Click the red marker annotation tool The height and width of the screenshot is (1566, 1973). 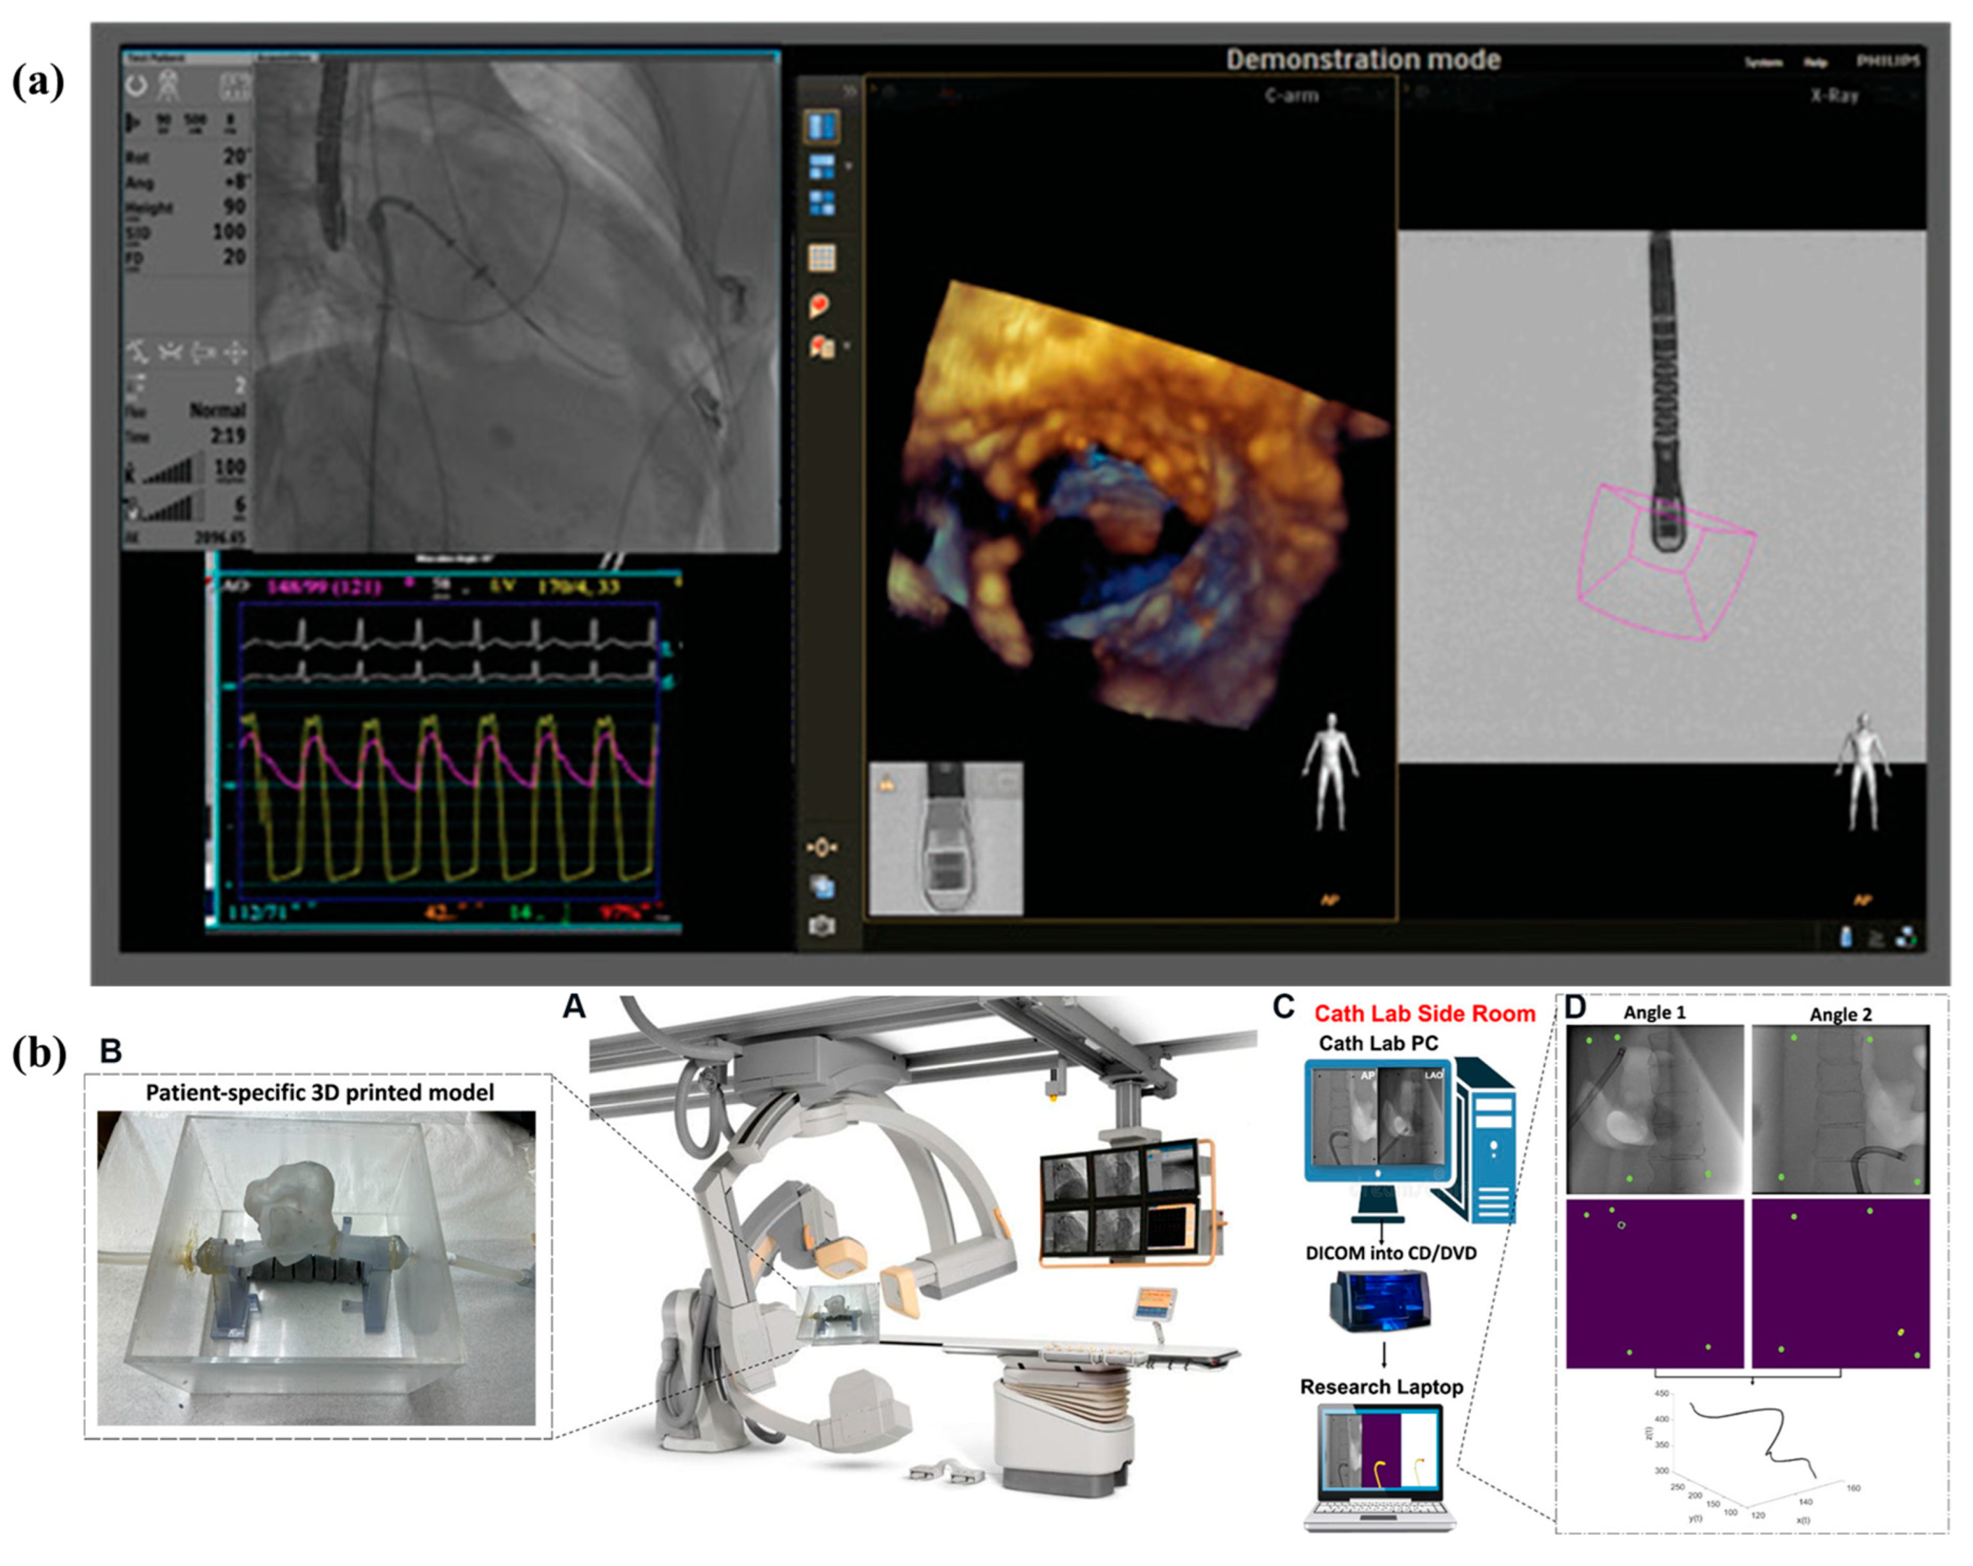[820, 305]
